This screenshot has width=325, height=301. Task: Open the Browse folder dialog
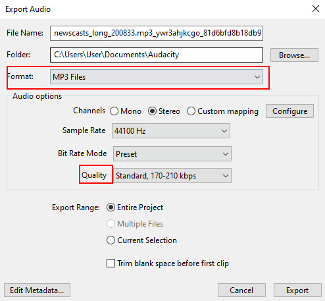point(294,55)
